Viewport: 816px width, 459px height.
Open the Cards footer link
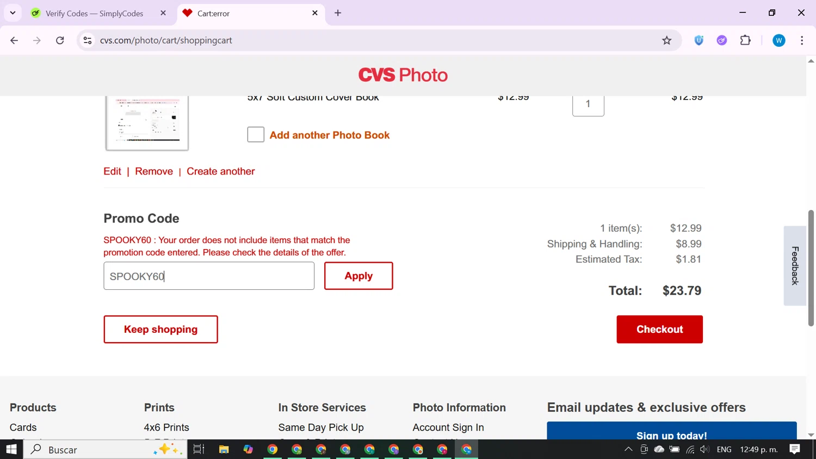23,427
